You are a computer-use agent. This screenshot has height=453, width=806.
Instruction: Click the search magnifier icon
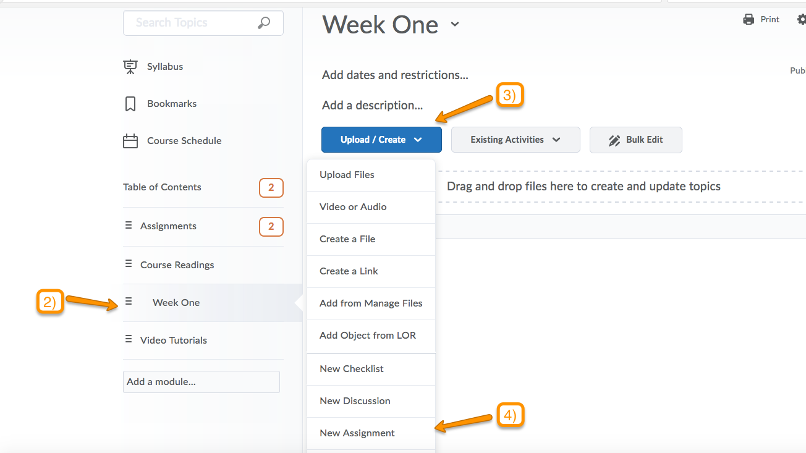coord(264,23)
